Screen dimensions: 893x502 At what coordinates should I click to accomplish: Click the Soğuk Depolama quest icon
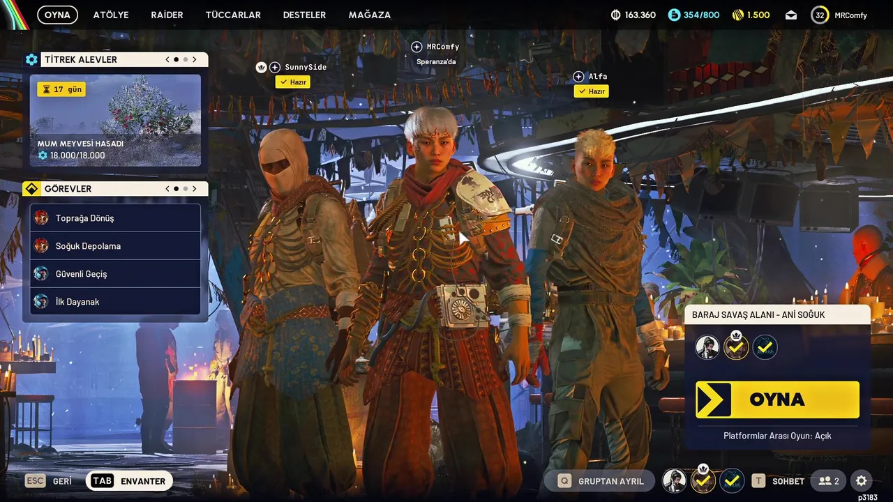coord(41,245)
